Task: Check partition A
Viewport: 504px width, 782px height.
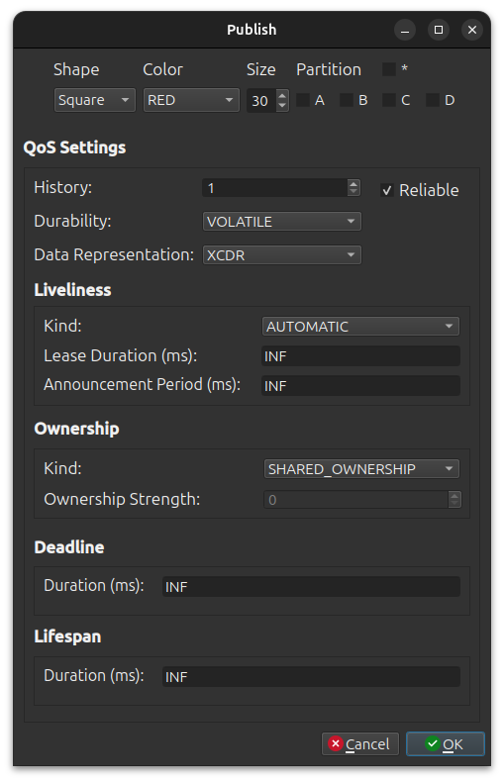Action: tap(303, 100)
